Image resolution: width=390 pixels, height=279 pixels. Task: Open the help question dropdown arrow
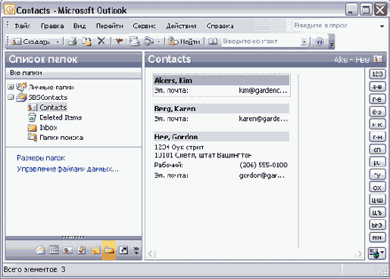tap(382, 26)
